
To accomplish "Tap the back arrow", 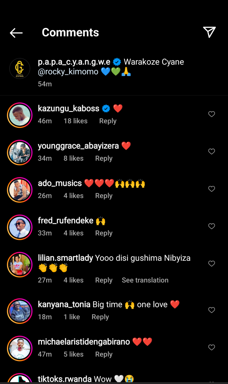I will tap(16, 33).
